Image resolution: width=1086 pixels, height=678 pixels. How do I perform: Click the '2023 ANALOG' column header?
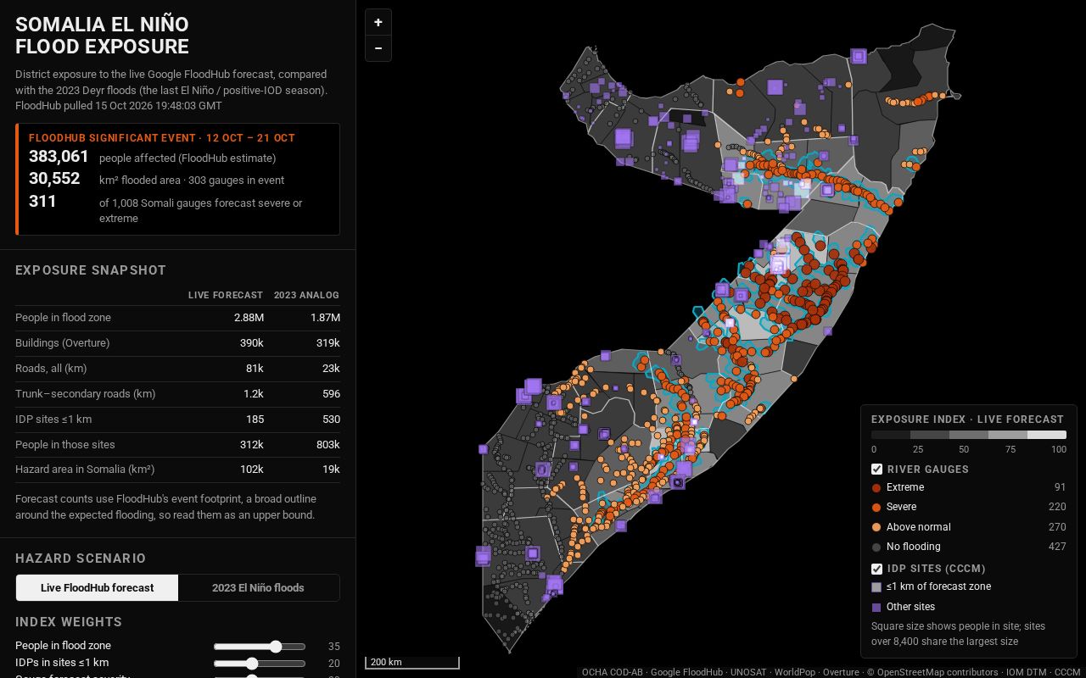[306, 295]
